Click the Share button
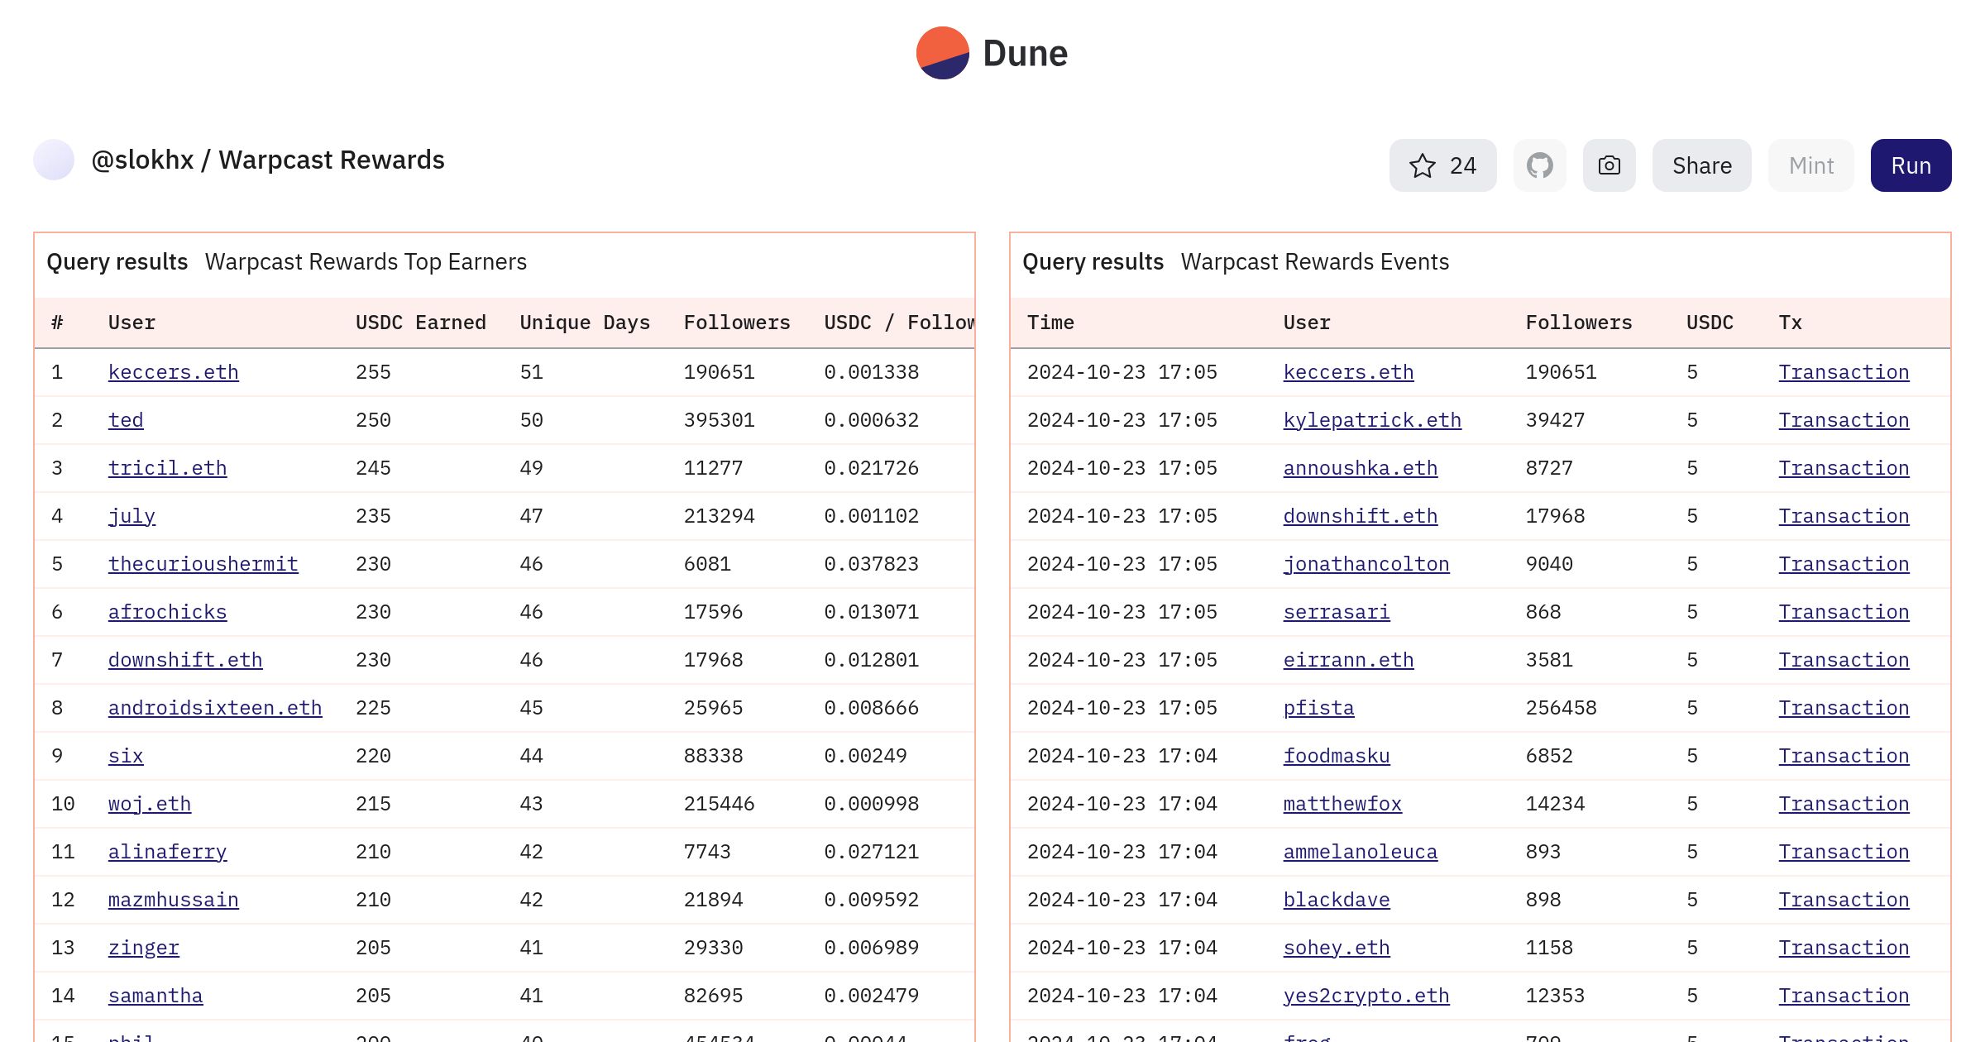1985x1042 pixels. 1701,165
